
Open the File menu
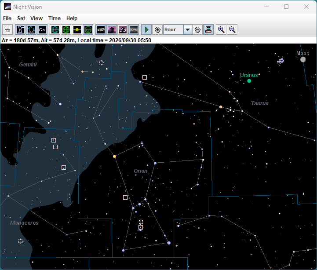(7, 18)
